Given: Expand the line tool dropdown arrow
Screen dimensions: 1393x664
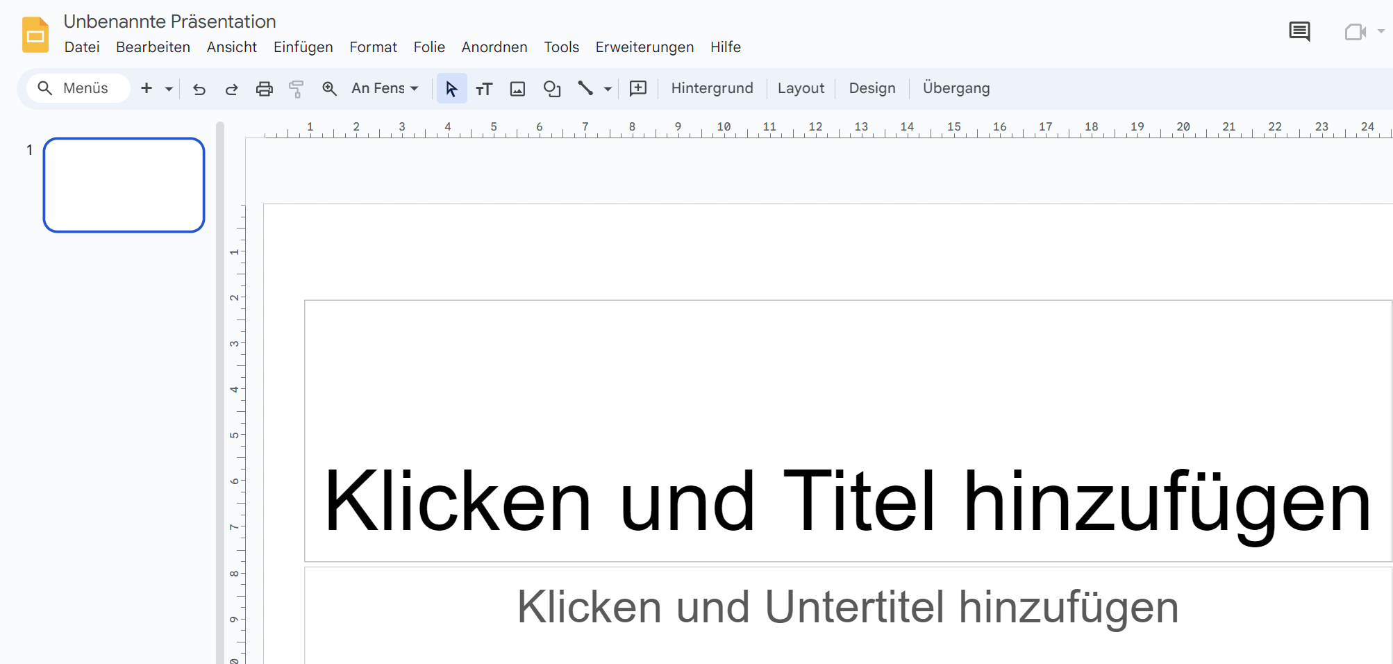Looking at the screenshot, I should tap(608, 89).
